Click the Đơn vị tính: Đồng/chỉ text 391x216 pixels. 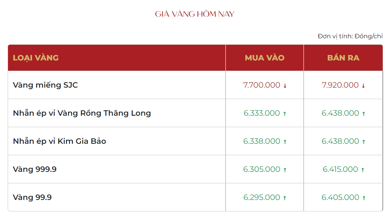click(350, 36)
